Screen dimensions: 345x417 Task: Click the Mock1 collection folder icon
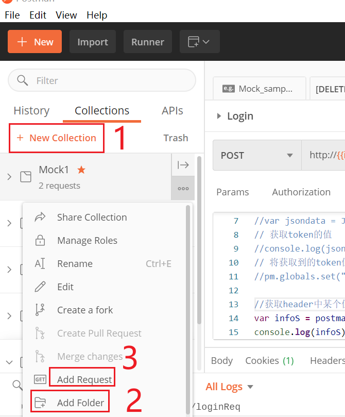pos(26,177)
